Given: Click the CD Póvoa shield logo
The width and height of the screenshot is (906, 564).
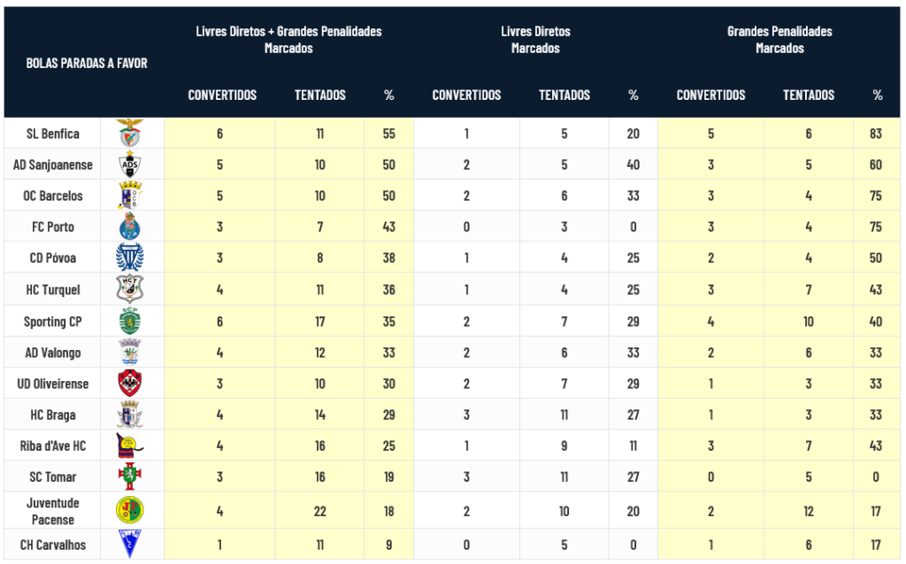Looking at the screenshot, I should pyautogui.click(x=129, y=257).
